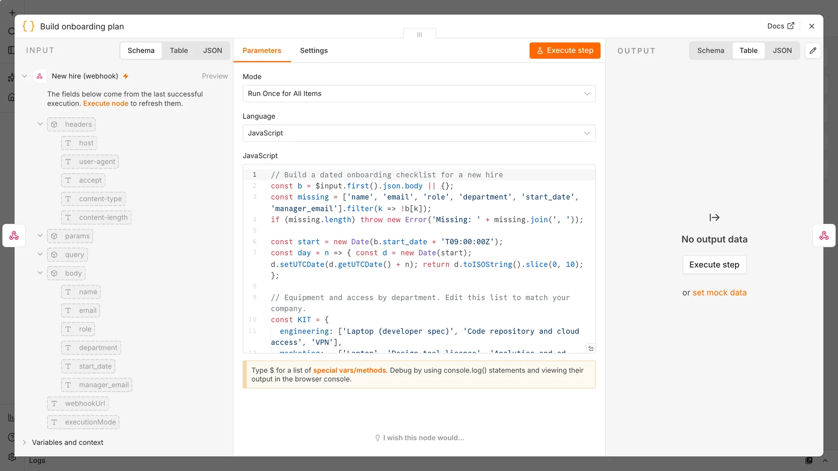Click the expand code editor icon
838x471 pixels.
591,349
